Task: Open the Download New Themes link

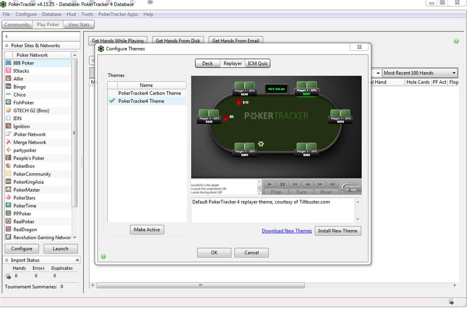Action: tap(287, 231)
